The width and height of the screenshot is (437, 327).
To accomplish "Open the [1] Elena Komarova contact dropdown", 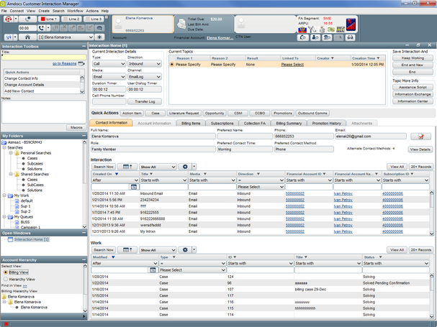I will (66, 37).
